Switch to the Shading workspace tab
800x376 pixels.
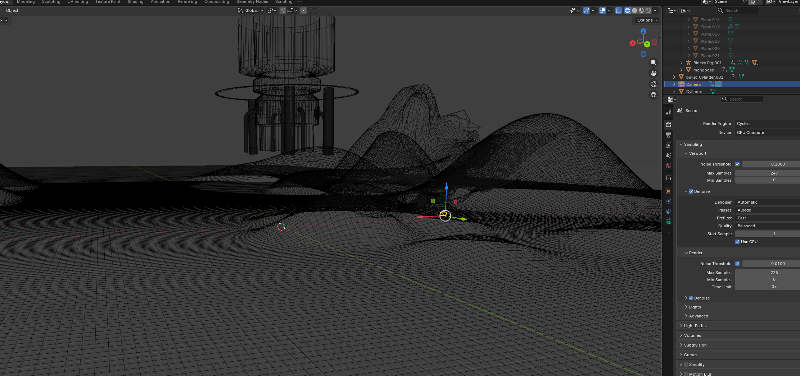pyautogui.click(x=135, y=2)
